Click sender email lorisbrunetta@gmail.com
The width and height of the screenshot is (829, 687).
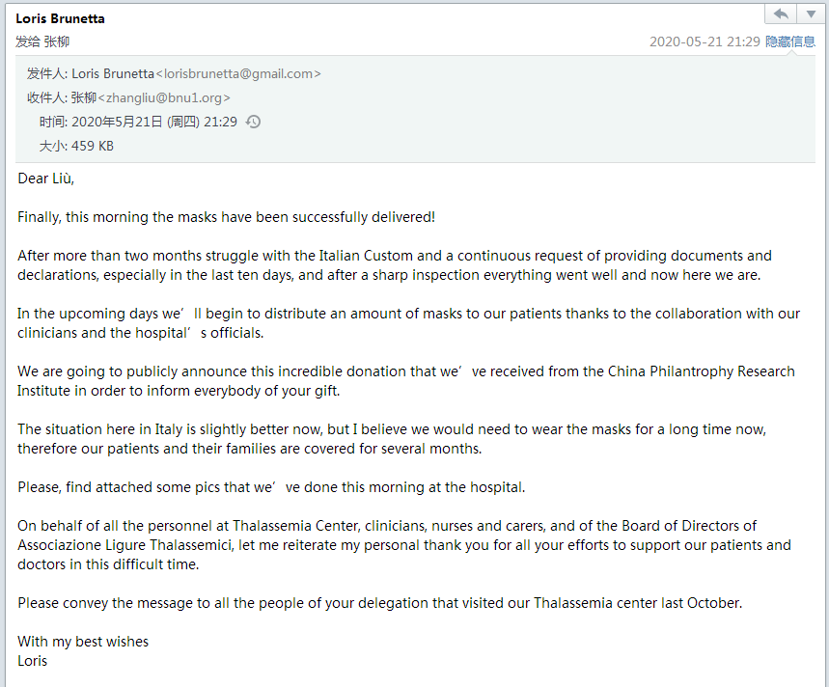click(237, 74)
